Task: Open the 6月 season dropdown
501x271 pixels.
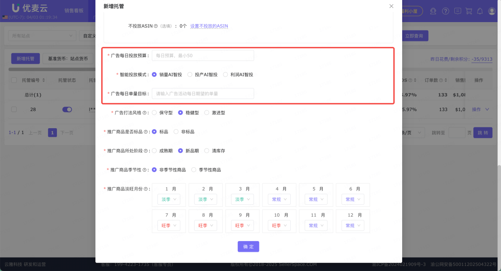Action: click(353, 199)
